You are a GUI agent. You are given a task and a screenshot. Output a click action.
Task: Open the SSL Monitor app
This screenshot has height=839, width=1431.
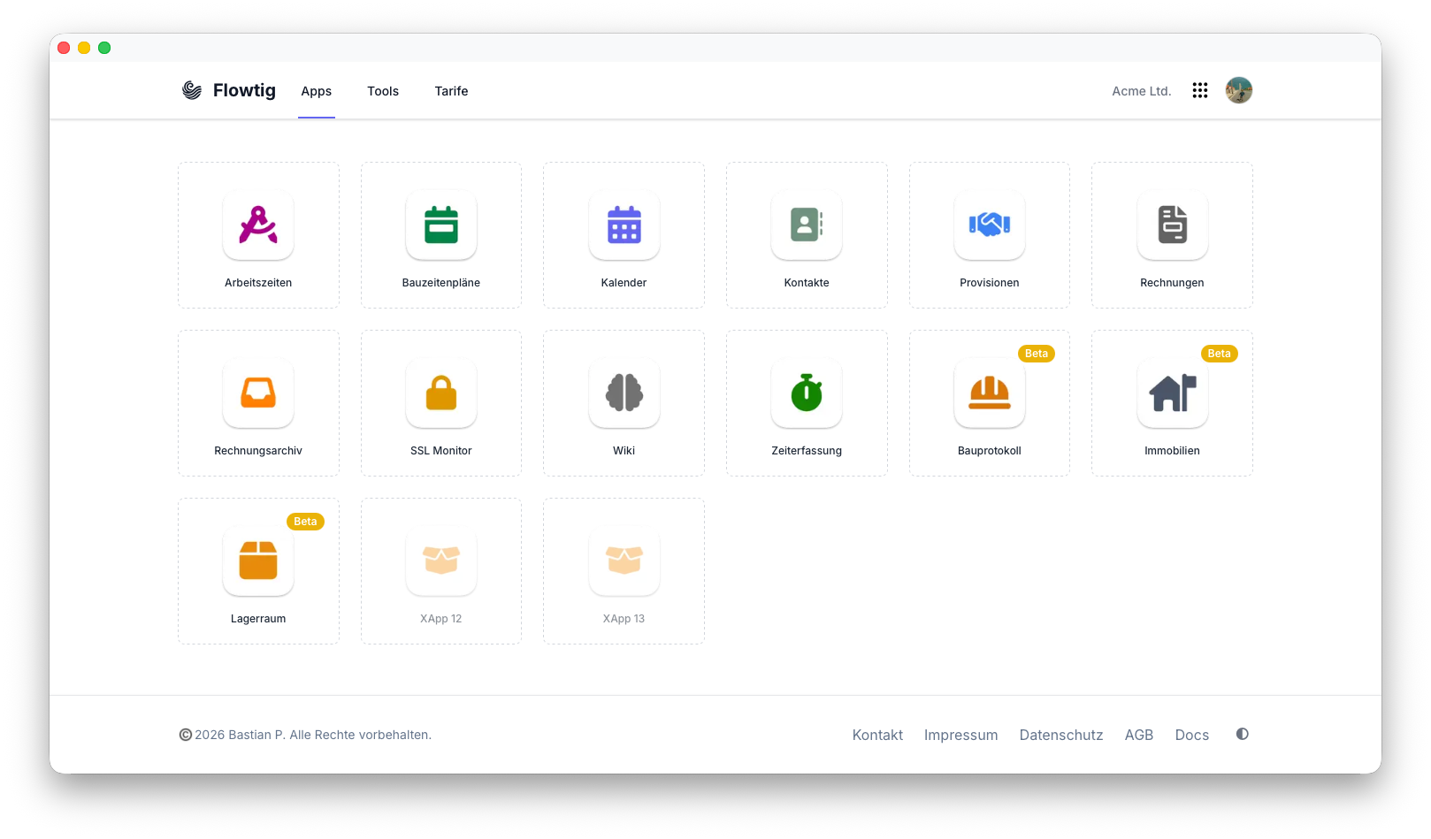[x=440, y=402]
